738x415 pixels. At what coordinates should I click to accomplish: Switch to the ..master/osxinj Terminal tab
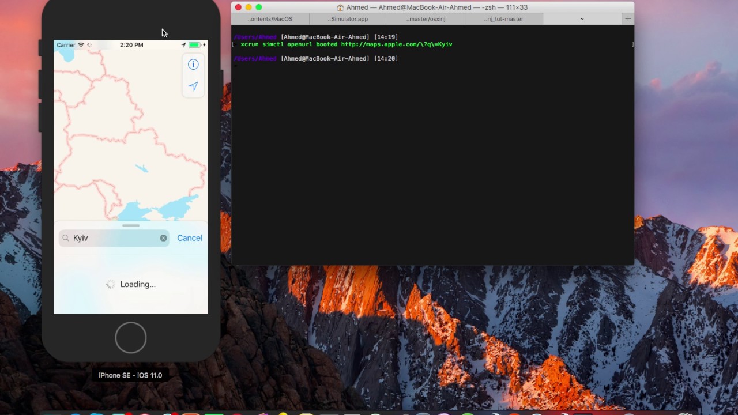point(426,19)
